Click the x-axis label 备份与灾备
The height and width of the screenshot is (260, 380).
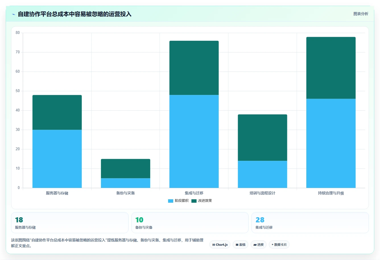[x=125, y=193]
